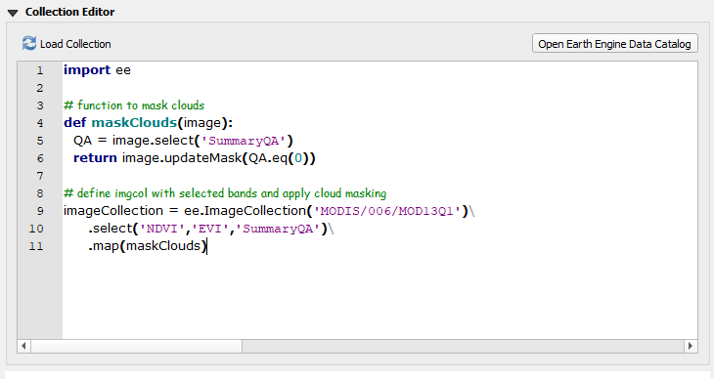Click the 'QA.eq' call on line 6
Image resolution: width=714 pixels, height=379 pixels.
pos(268,158)
